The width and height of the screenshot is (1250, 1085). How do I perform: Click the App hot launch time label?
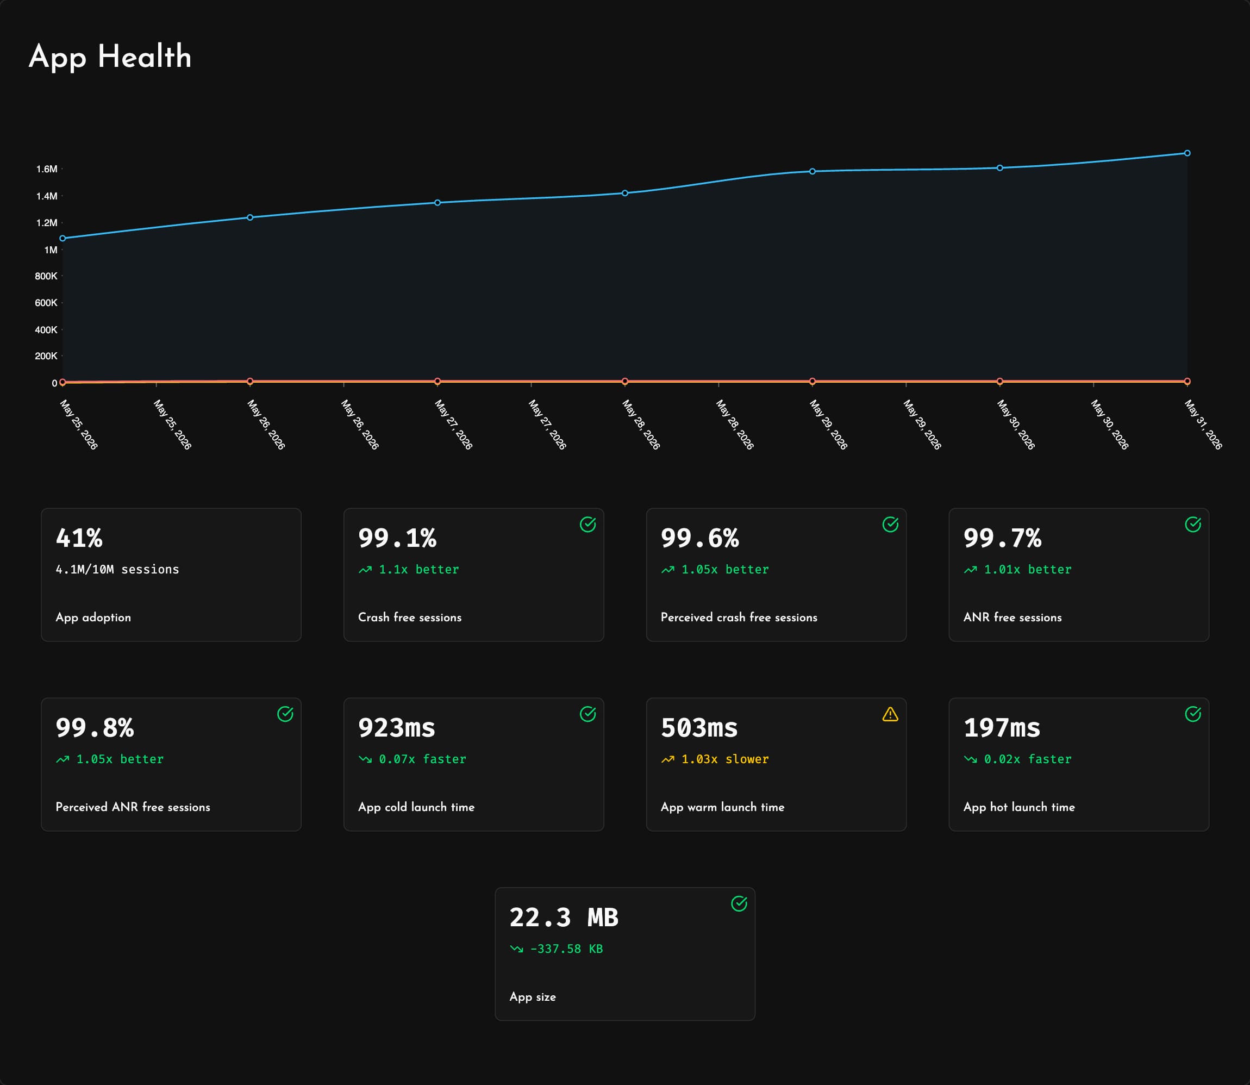(x=1020, y=807)
